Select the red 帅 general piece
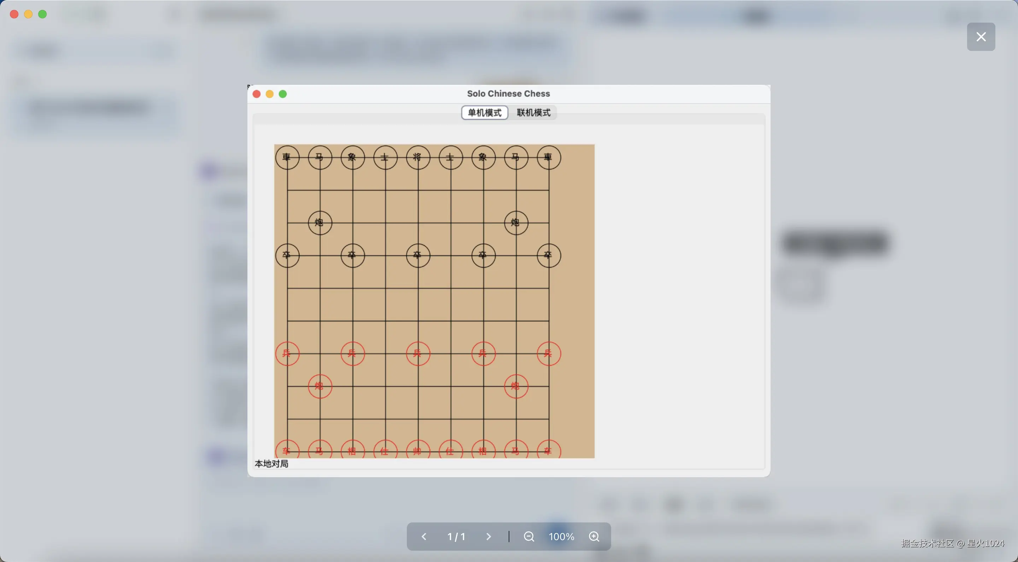 [418, 451]
